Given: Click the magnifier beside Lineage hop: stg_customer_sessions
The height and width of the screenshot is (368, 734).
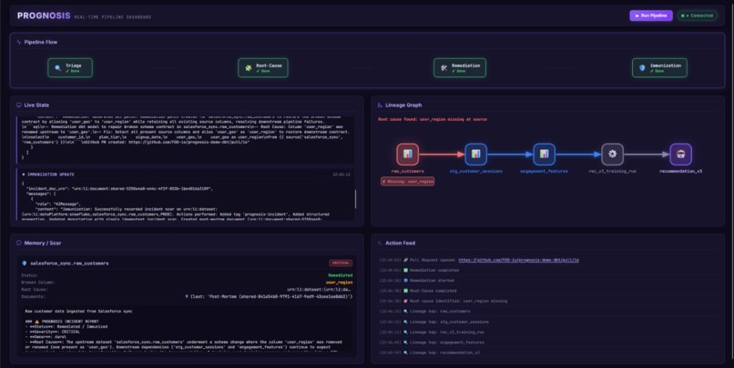Looking at the screenshot, I should 405,322.
